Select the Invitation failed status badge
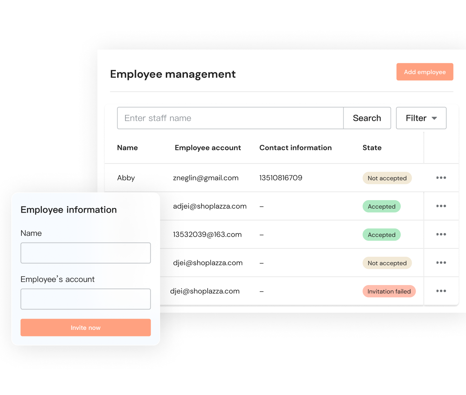Screen dimensions: 466x395 389,291
